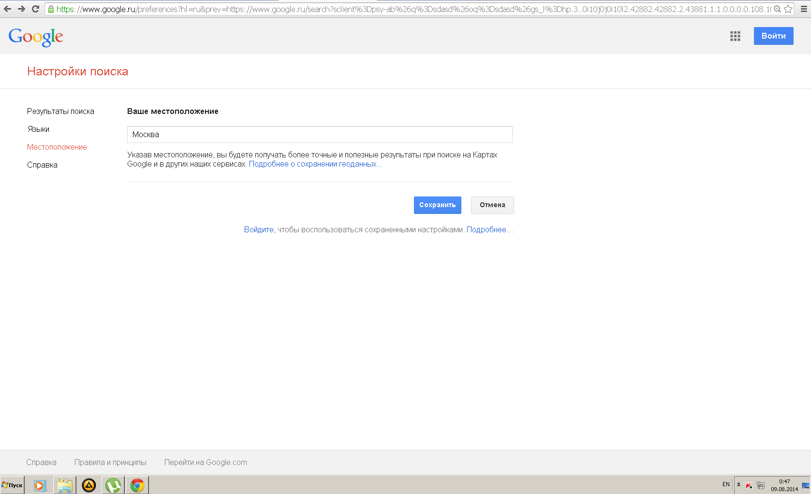The image size is (811, 494).
Task: Click the Настройки поиска page heading
Action: tap(77, 71)
